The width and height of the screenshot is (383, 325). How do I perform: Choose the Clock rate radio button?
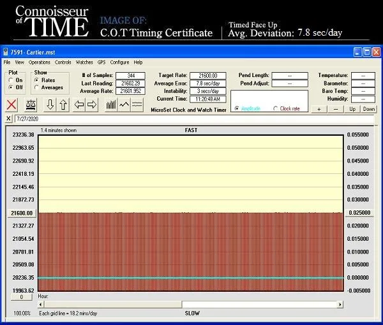[x=276, y=108]
